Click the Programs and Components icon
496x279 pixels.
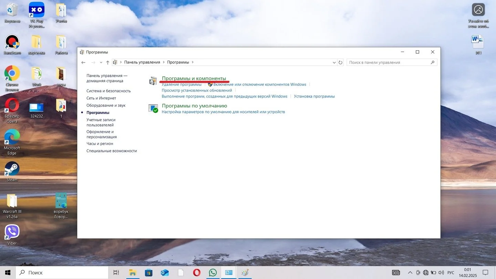[153, 81]
